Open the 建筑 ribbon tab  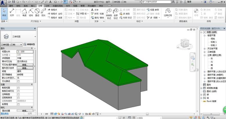(11, 5)
